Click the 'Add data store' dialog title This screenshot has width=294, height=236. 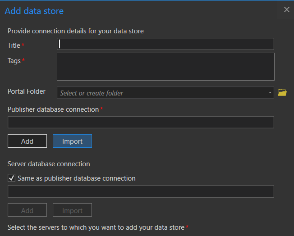[34, 11]
